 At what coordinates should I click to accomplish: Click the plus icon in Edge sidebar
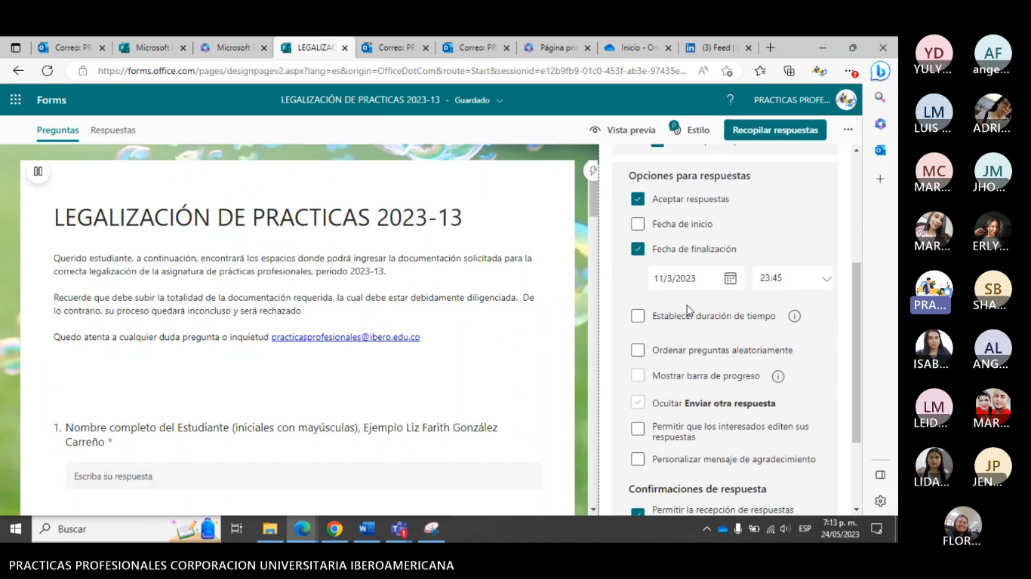[x=880, y=179]
